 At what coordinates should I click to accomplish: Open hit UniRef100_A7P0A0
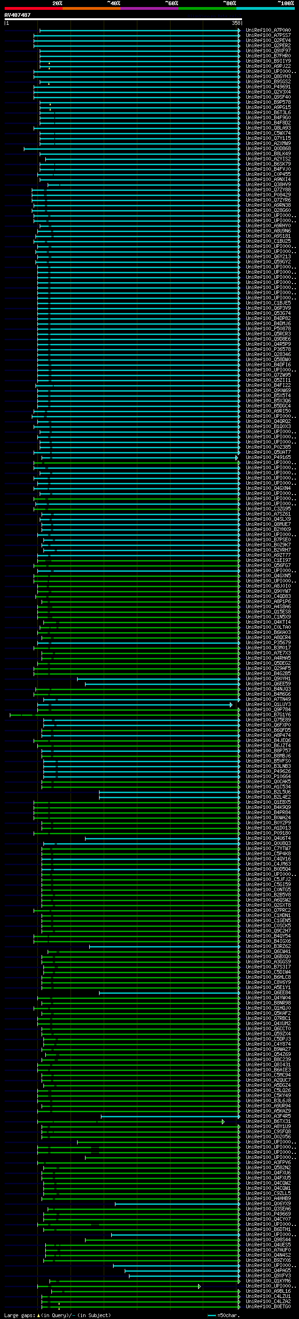pyautogui.click(x=268, y=30)
